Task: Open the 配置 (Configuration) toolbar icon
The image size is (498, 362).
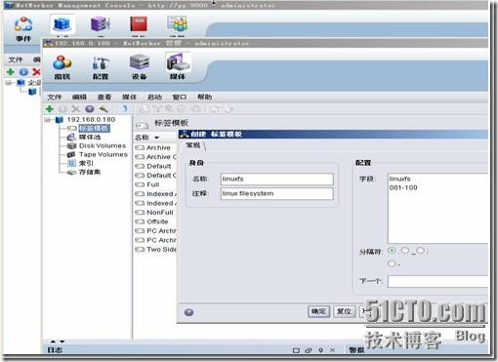Action: click(101, 67)
